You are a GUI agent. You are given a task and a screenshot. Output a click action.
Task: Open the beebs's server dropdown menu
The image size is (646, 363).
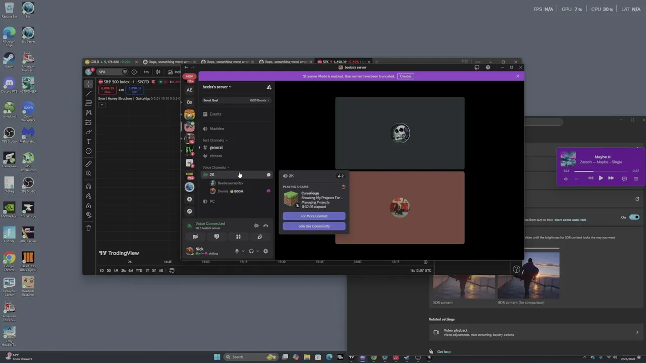217,87
